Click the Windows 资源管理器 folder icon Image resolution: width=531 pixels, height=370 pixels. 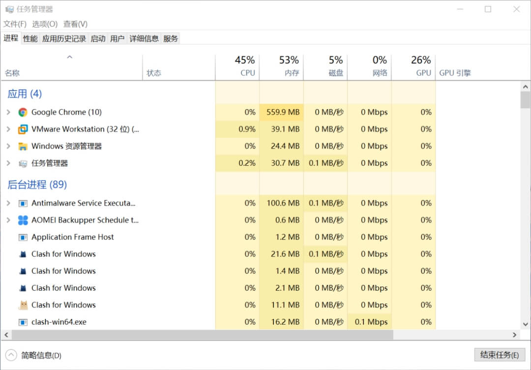pos(23,146)
